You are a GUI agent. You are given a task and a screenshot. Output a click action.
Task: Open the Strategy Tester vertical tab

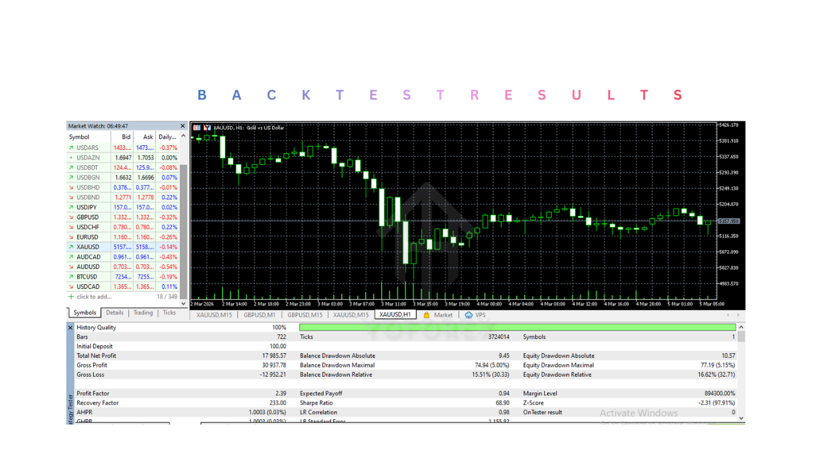point(70,399)
